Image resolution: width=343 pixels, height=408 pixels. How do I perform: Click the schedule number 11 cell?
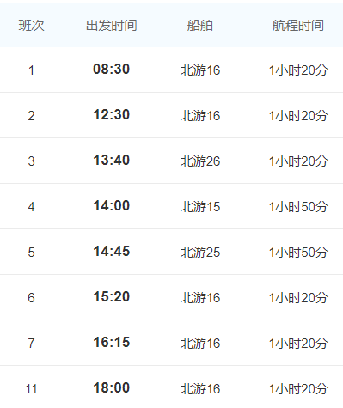click(x=31, y=389)
